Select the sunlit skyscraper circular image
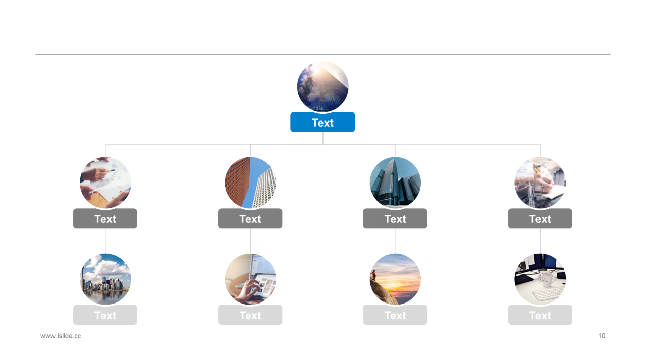Image resolution: width=646 pixels, height=363 pixels. click(x=322, y=87)
